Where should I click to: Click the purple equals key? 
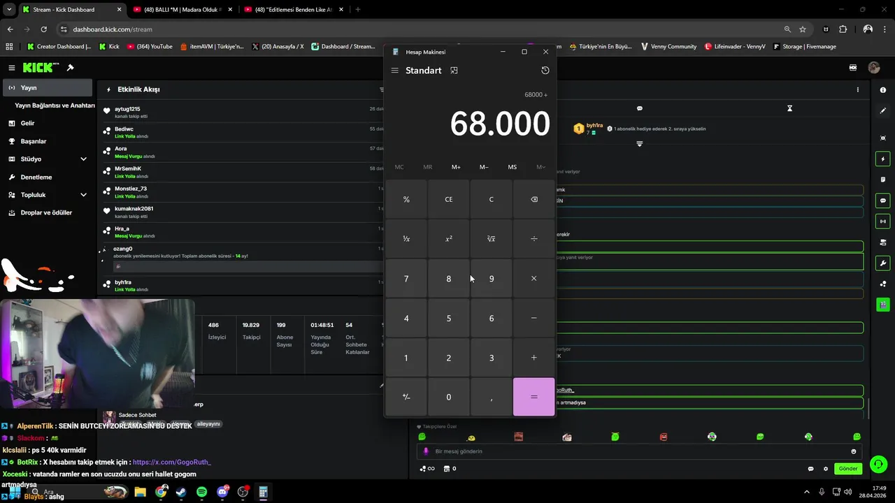click(534, 397)
